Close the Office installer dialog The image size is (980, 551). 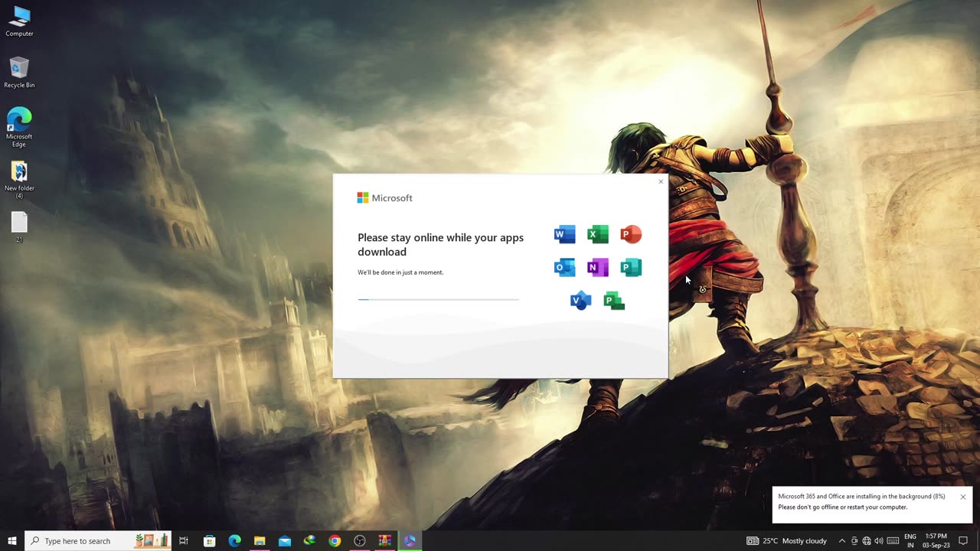pyautogui.click(x=661, y=181)
